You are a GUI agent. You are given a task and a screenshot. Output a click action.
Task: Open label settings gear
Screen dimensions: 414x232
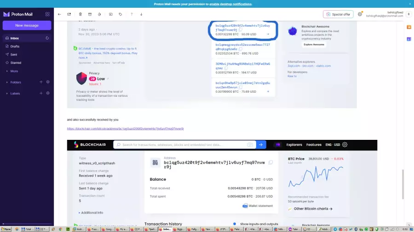[48, 93]
